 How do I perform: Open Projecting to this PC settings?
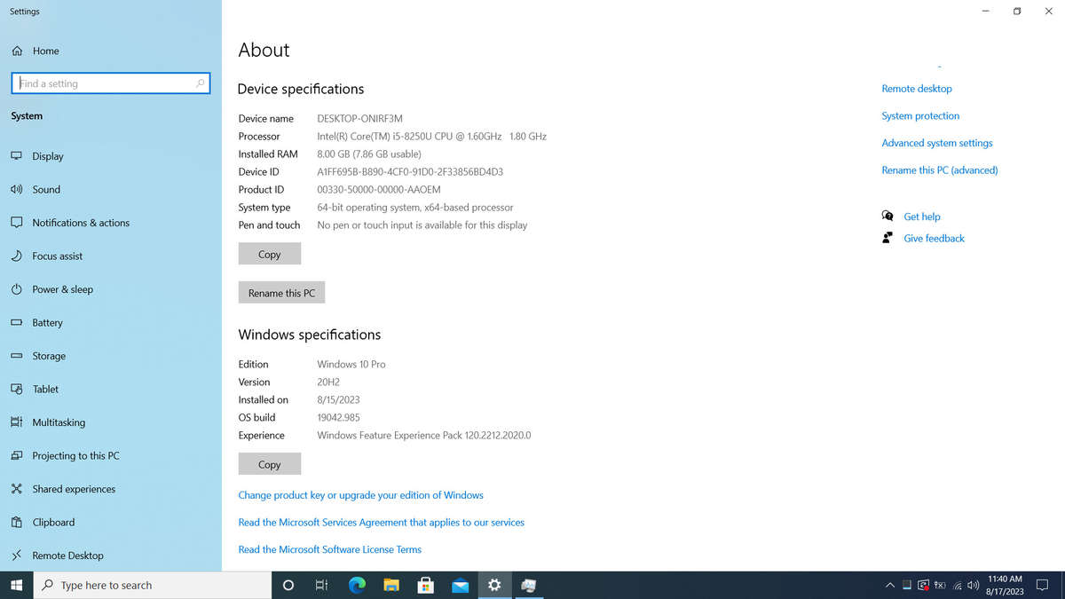(74, 455)
